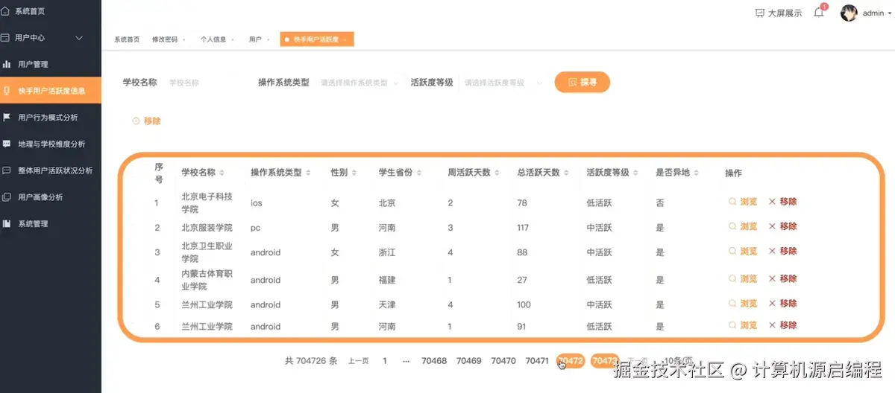The height and width of the screenshot is (393, 895).
Task: Click the message icon beside 整体用户活跃状况分析
Action: click(7, 170)
